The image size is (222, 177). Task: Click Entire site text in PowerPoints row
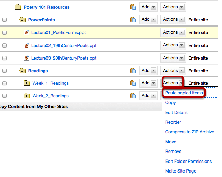pos(198,20)
